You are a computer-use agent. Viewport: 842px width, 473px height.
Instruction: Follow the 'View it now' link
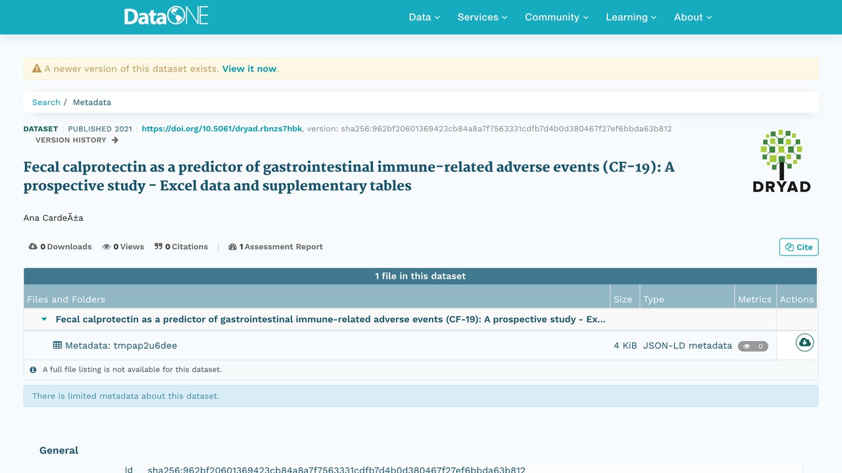click(x=249, y=68)
